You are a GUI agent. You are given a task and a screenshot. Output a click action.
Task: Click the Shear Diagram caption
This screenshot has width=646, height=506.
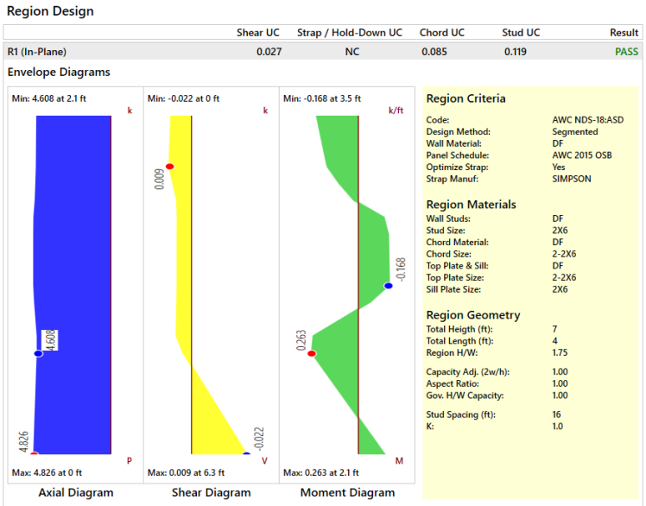tap(211, 493)
